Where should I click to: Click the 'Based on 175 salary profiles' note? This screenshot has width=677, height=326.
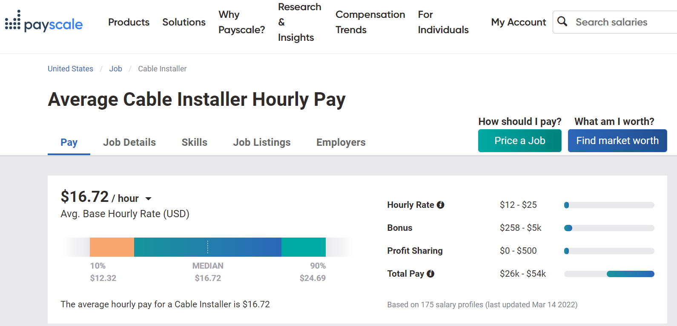(x=482, y=305)
